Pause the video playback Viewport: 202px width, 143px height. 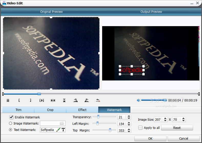point(8,100)
